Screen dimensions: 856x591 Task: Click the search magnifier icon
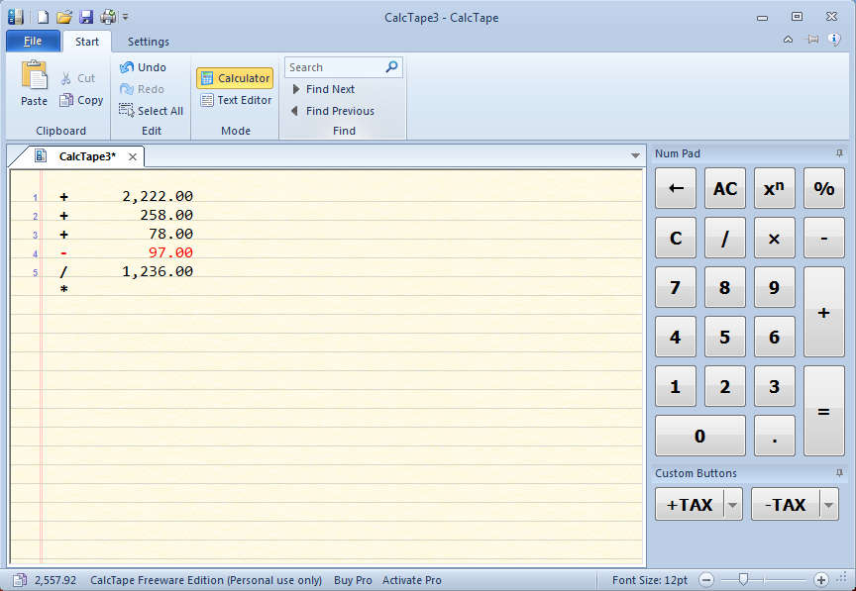point(391,67)
